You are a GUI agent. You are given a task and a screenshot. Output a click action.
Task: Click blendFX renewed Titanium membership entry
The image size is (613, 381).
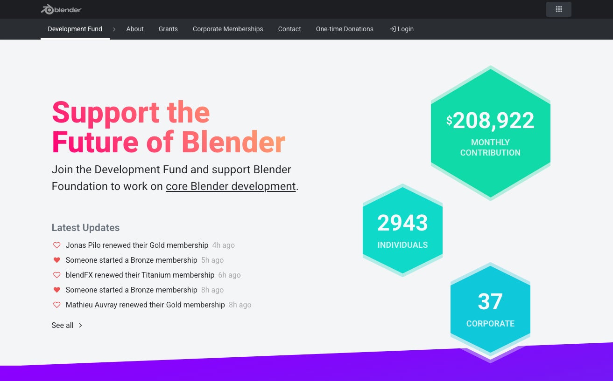[140, 275]
